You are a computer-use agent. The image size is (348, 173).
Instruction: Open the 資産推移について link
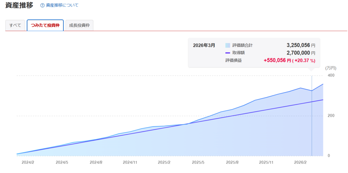tap(62, 5)
